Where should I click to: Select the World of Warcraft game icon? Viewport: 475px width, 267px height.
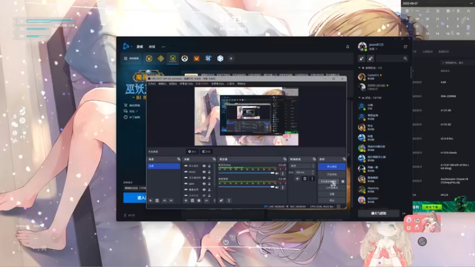pyautogui.click(x=149, y=58)
